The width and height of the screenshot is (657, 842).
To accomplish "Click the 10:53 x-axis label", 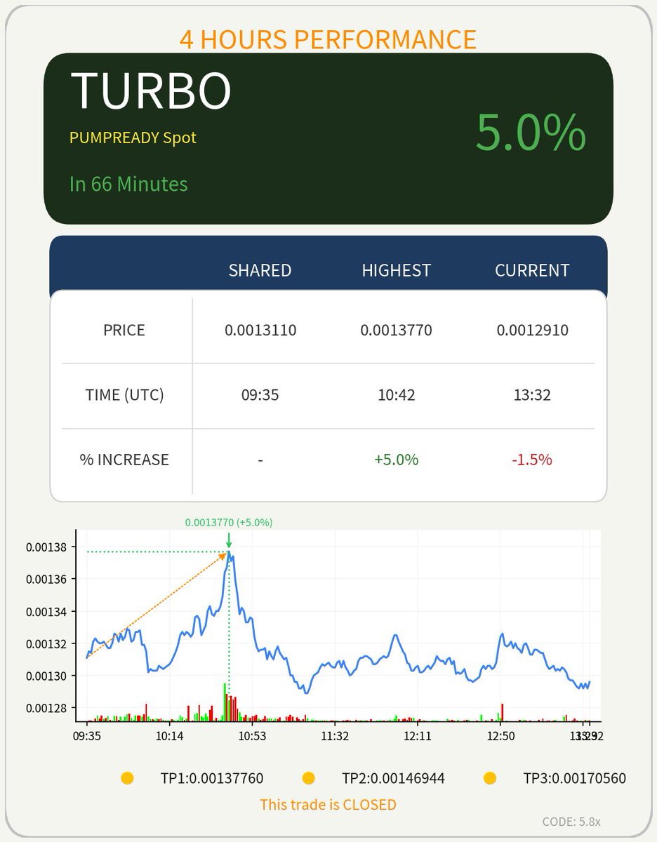I will pyautogui.click(x=252, y=736).
